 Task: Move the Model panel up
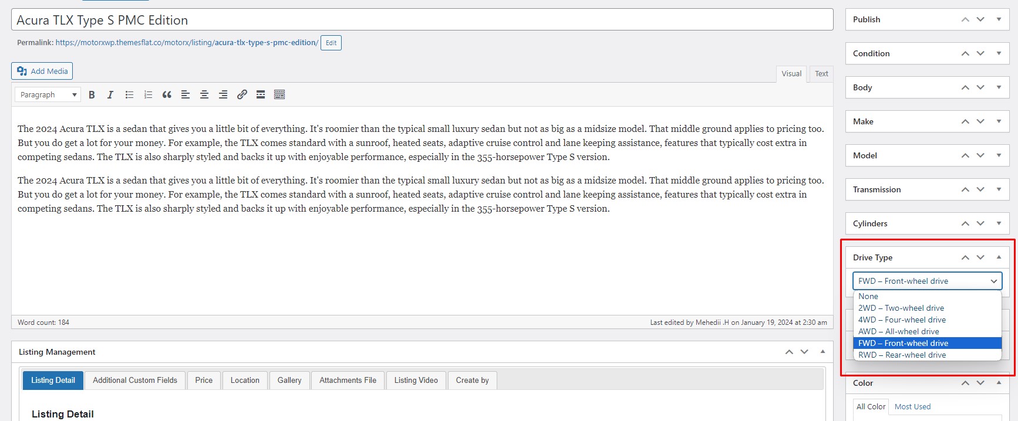pyautogui.click(x=965, y=155)
